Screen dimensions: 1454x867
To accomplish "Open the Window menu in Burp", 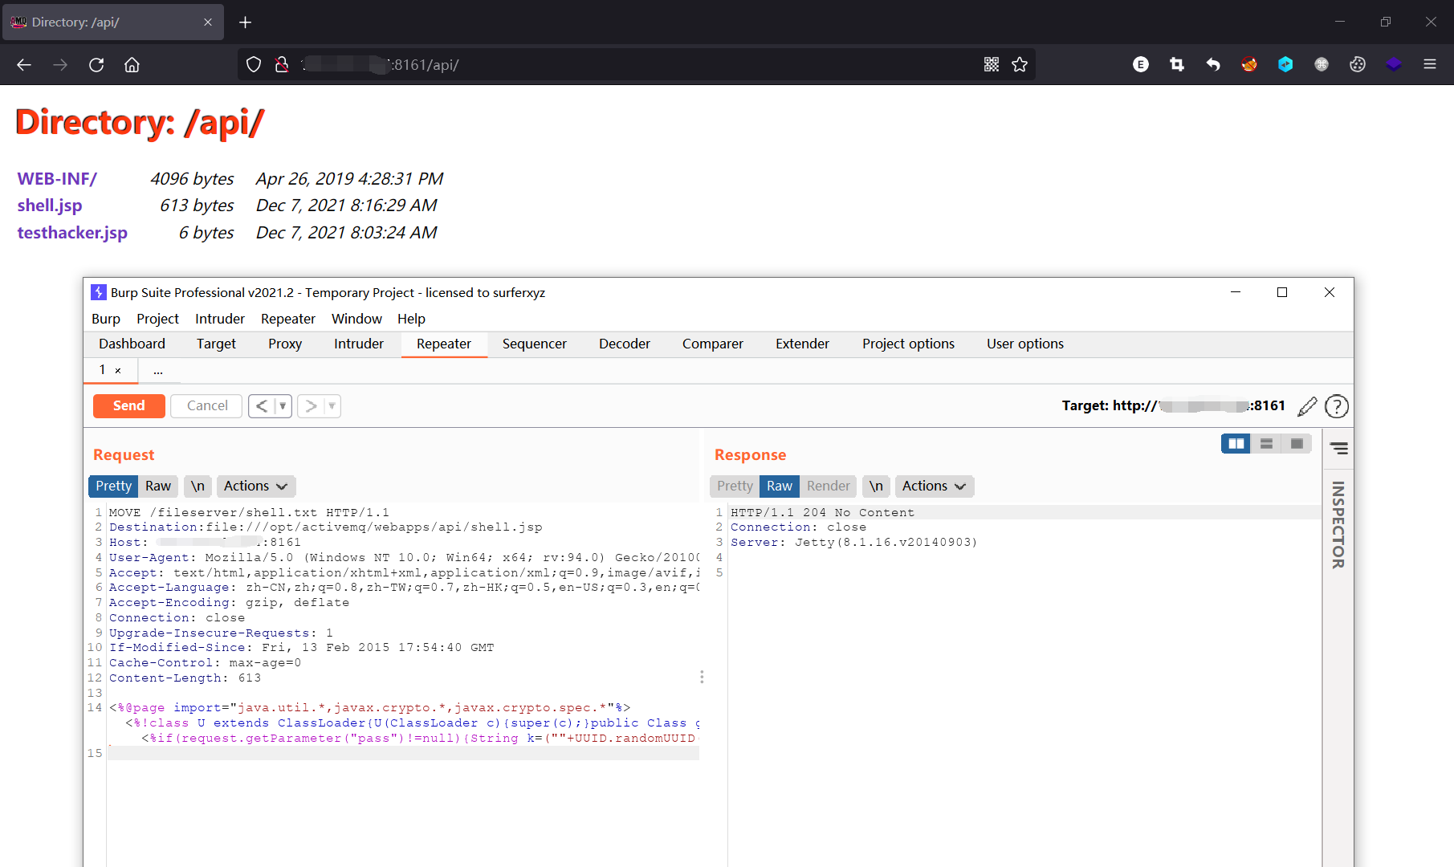I will click(356, 319).
